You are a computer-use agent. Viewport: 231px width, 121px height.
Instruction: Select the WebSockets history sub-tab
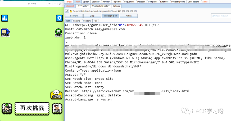(x=101, y=6)
